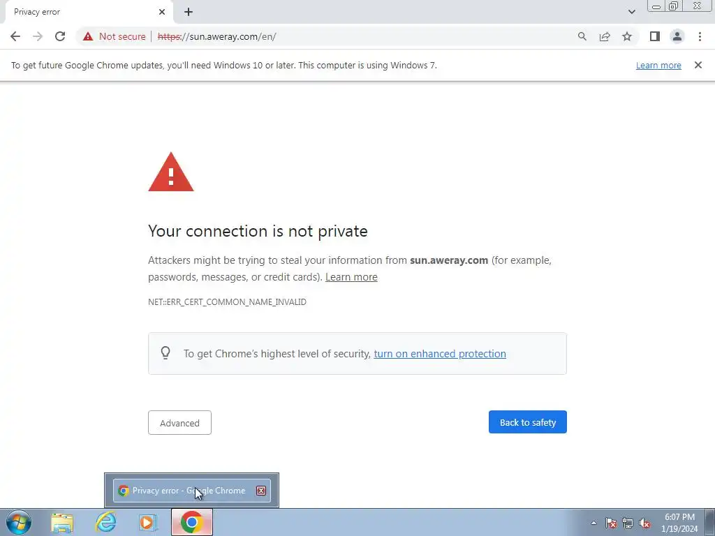Close the Chrome window from taskbar preview

pos(261,491)
